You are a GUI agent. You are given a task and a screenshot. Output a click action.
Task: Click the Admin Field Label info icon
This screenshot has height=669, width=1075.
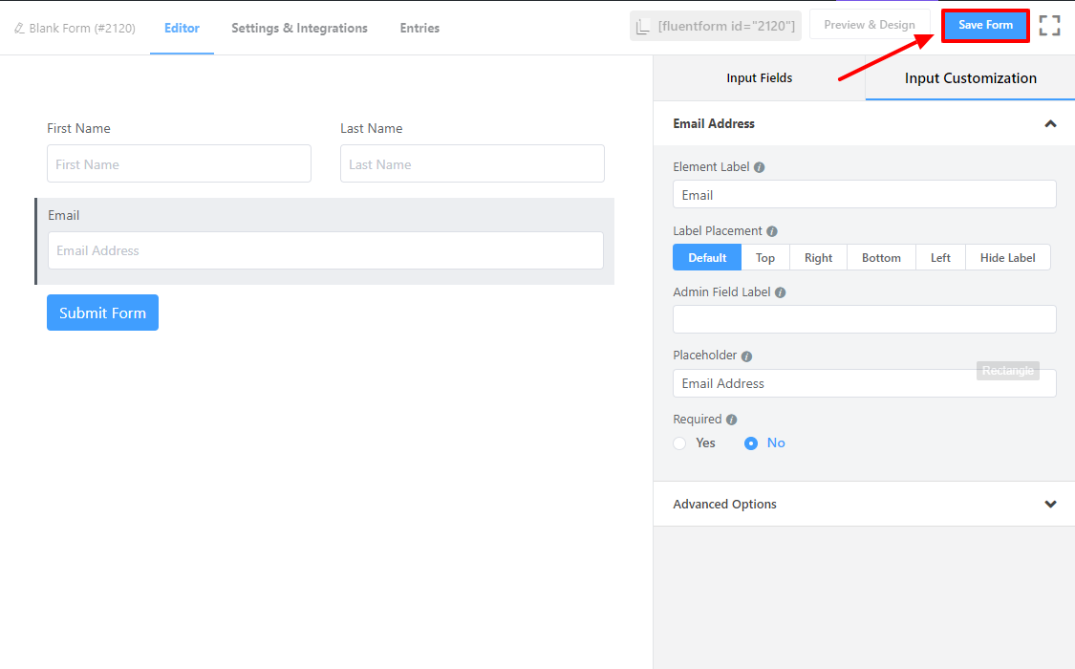(780, 292)
